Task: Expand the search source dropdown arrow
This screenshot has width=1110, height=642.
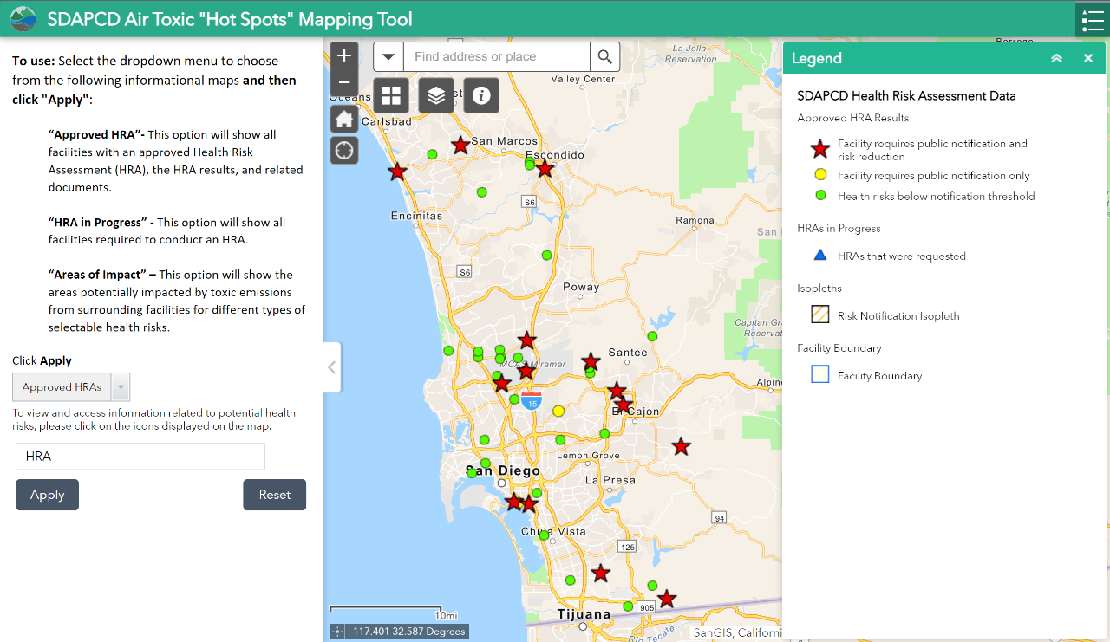Action: coord(388,57)
